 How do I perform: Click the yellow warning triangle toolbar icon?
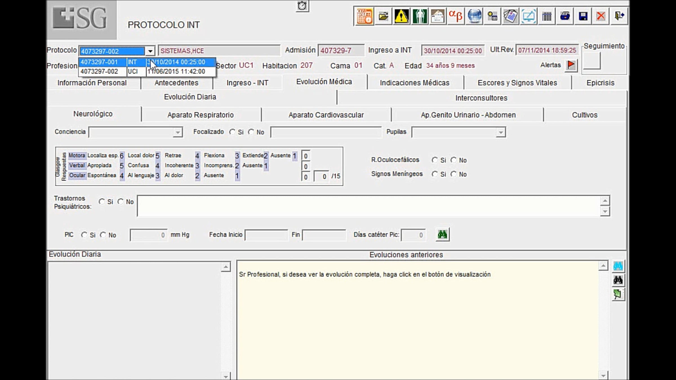pos(401,16)
